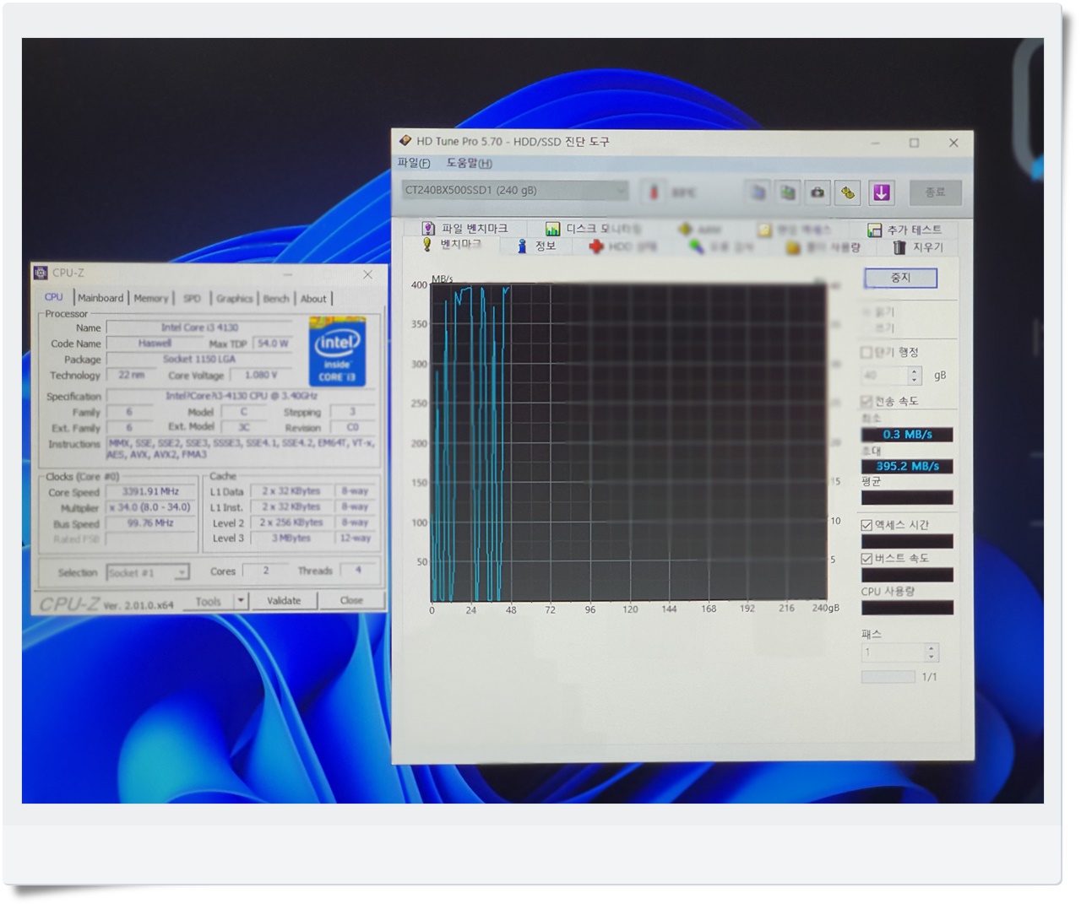Click the HD Tune benchmark graph area
The height and width of the screenshot is (904, 1081).
click(x=629, y=443)
